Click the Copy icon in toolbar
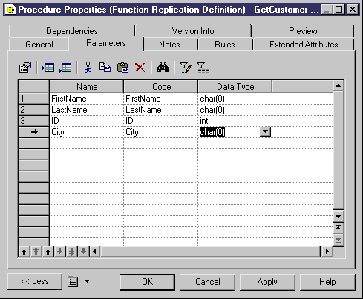 [x=105, y=68]
